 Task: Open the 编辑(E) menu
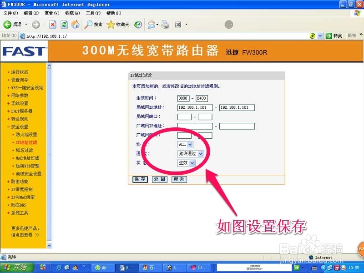[x=31, y=13]
